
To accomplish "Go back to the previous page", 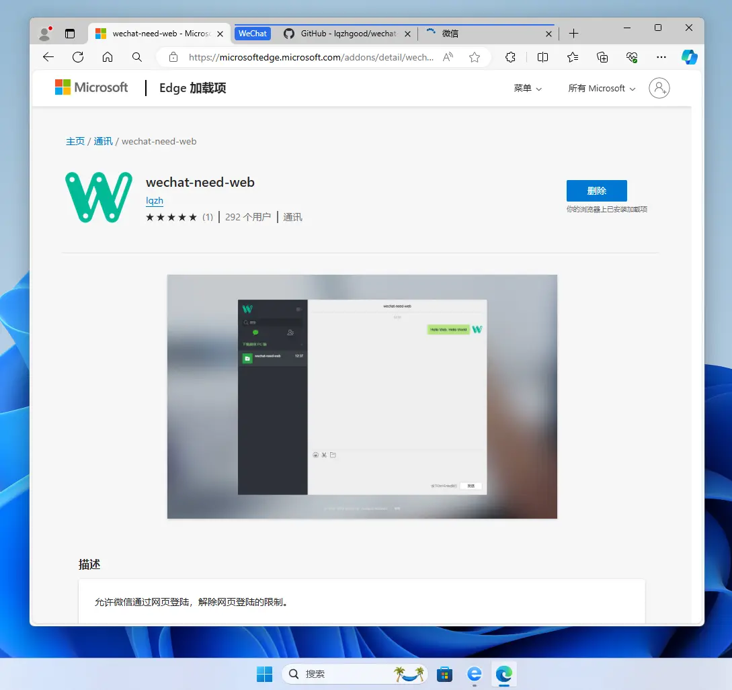I will 48,57.
